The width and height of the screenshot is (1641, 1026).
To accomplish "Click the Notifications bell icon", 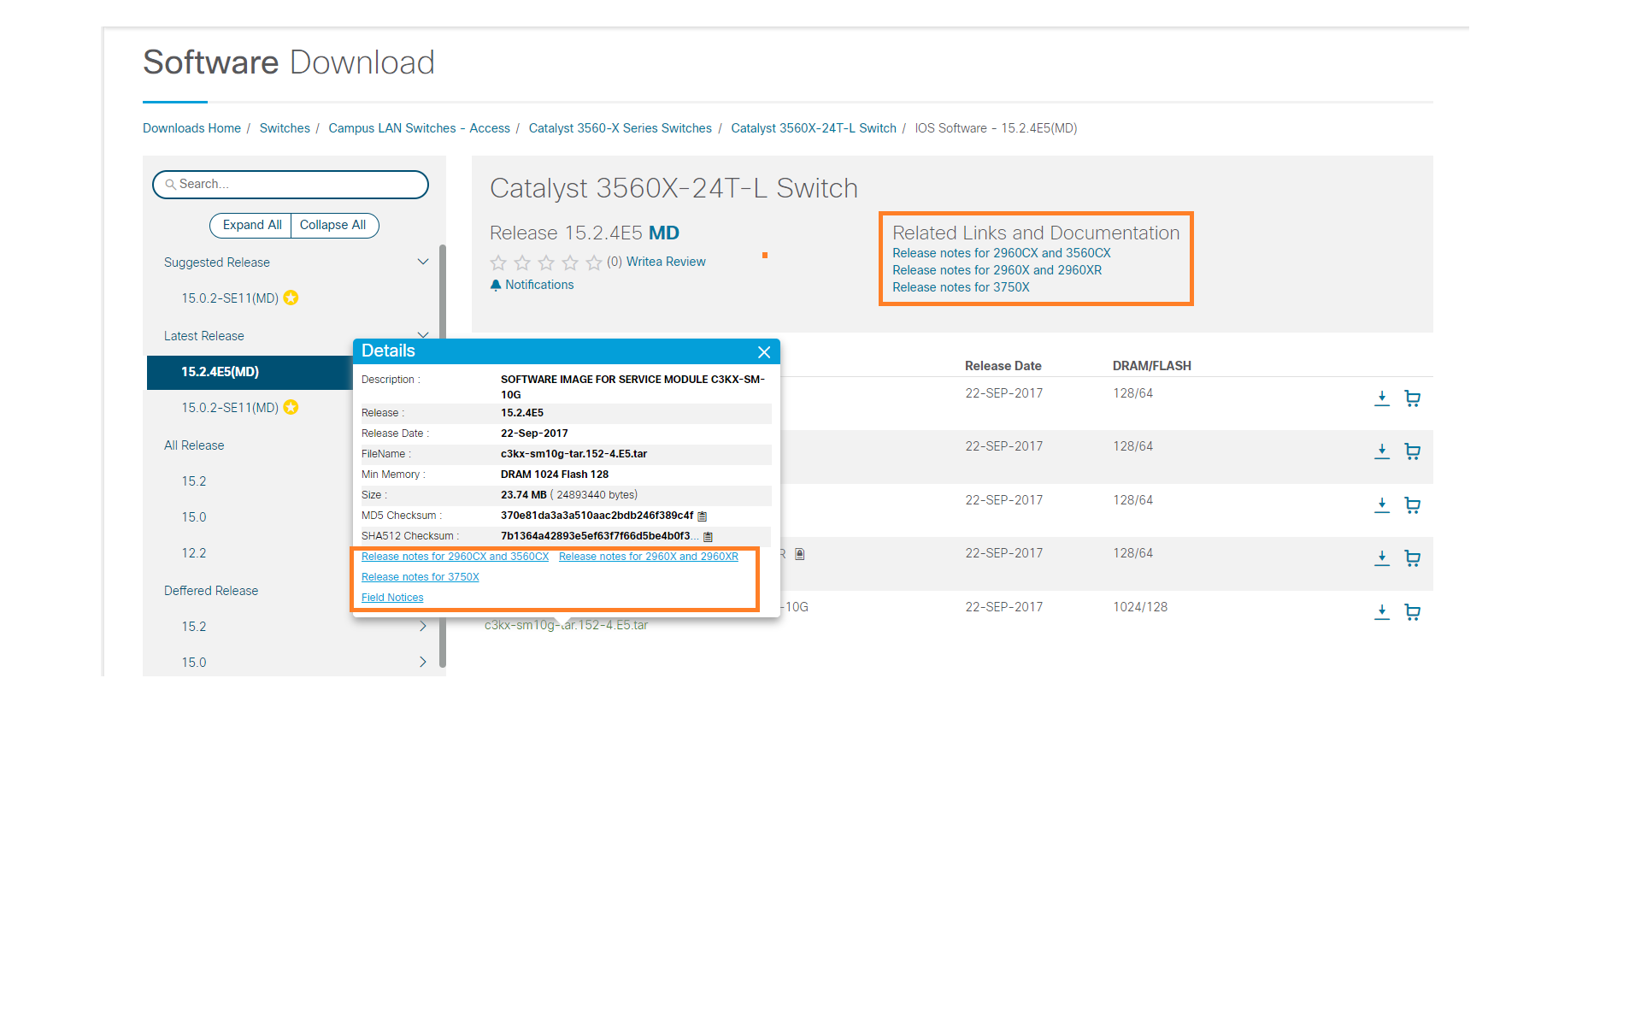I will tap(496, 286).
